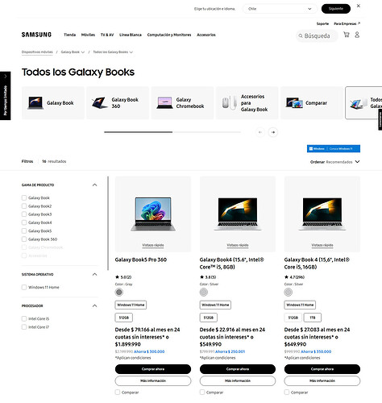This screenshot has width=382, height=403.
Task: Select the Gray color swatch
Action: (119, 292)
